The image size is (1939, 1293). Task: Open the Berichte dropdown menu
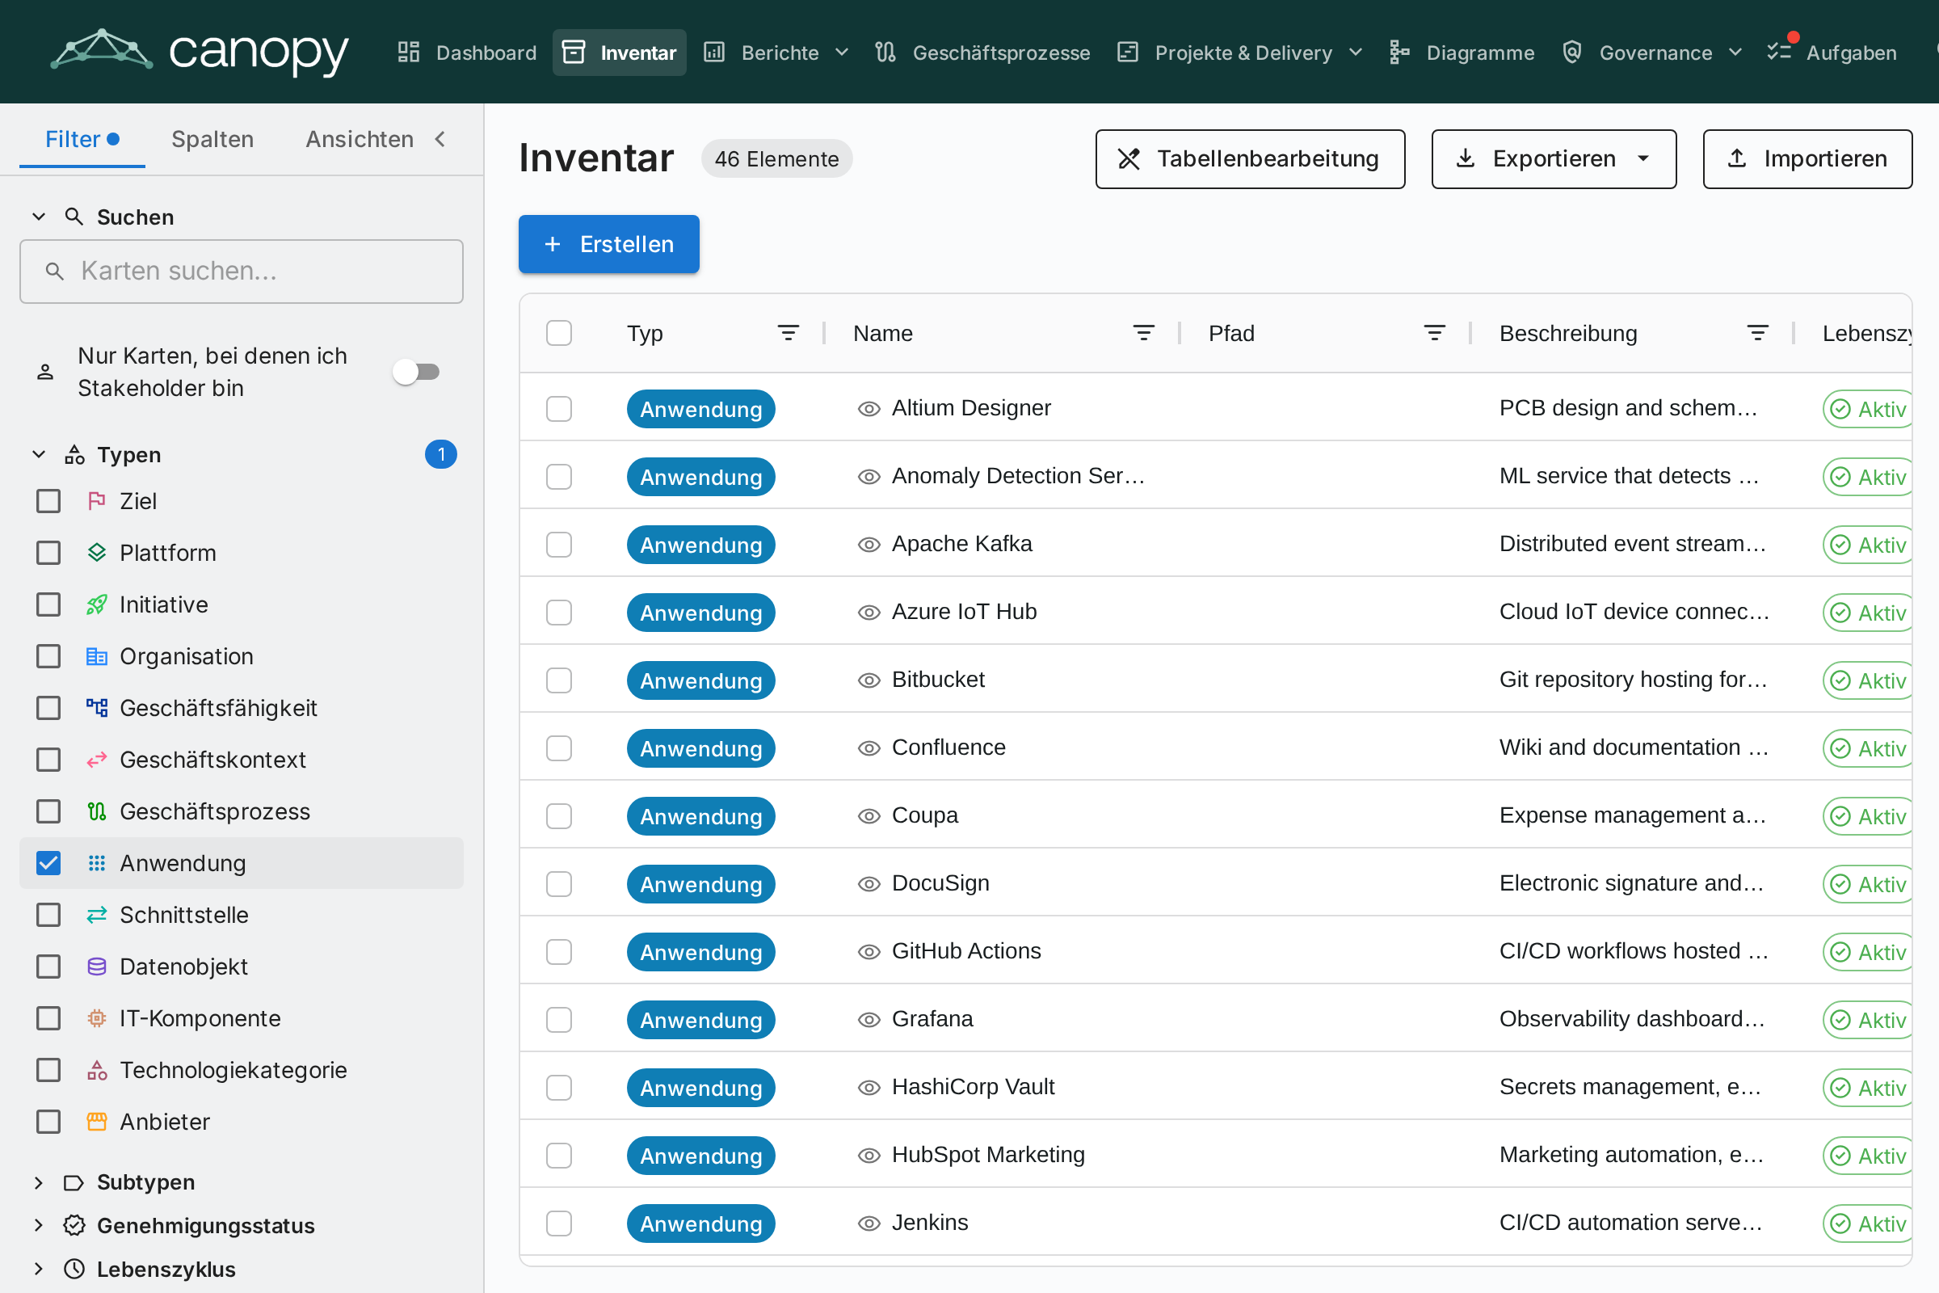coord(776,53)
